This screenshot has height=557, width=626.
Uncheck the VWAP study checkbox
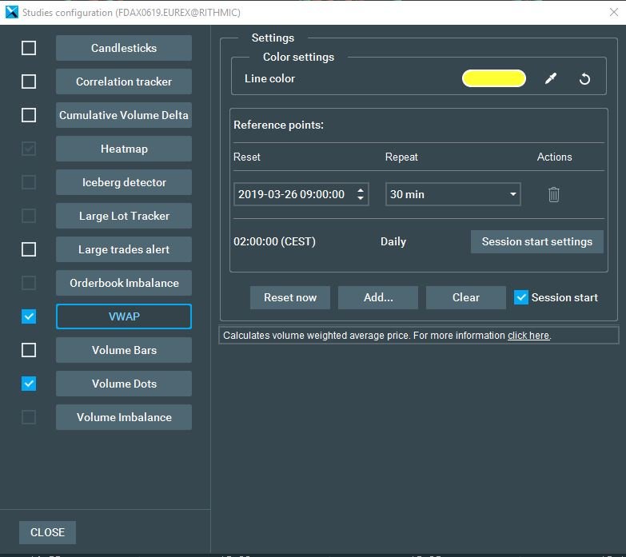coord(29,316)
